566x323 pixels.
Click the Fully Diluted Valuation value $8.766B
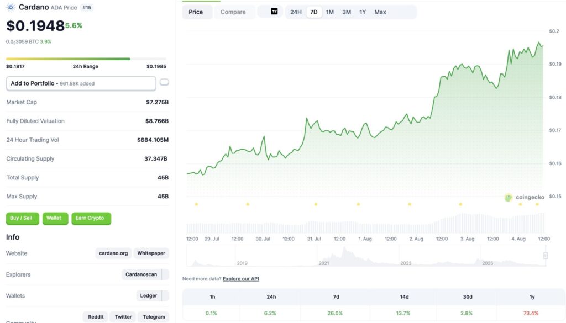(156, 121)
